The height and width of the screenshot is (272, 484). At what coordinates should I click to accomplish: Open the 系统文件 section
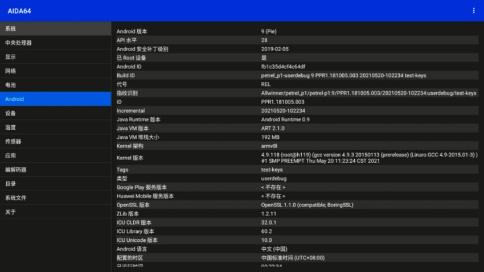pyautogui.click(x=56, y=198)
